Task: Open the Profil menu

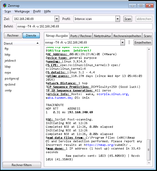Action: (x=37, y=11)
